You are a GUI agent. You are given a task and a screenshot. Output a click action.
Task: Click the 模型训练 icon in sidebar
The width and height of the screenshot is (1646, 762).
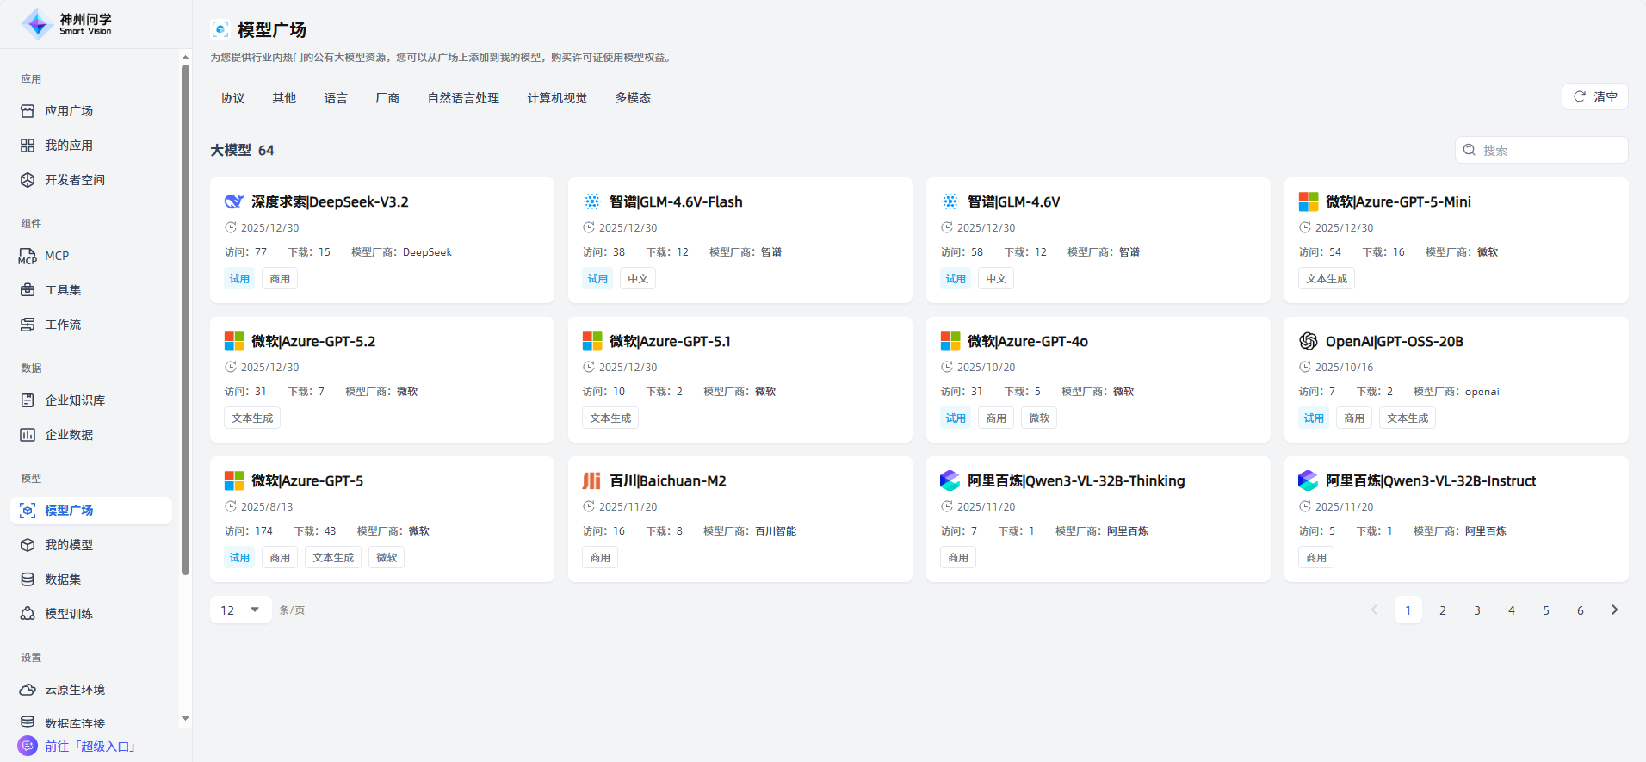click(x=28, y=614)
